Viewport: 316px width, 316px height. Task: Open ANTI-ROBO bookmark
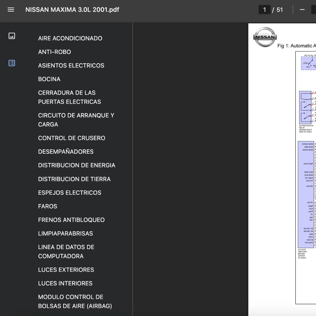[54, 52]
